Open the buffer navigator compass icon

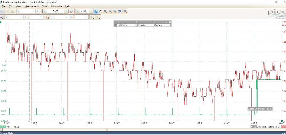click(71, 11)
